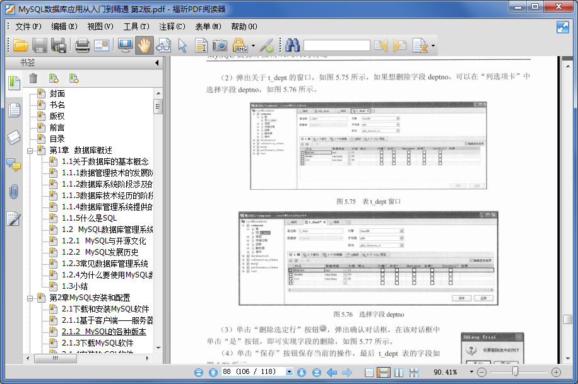Go to the last page button
The width and height of the screenshot is (578, 384).
[x=317, y=372]
